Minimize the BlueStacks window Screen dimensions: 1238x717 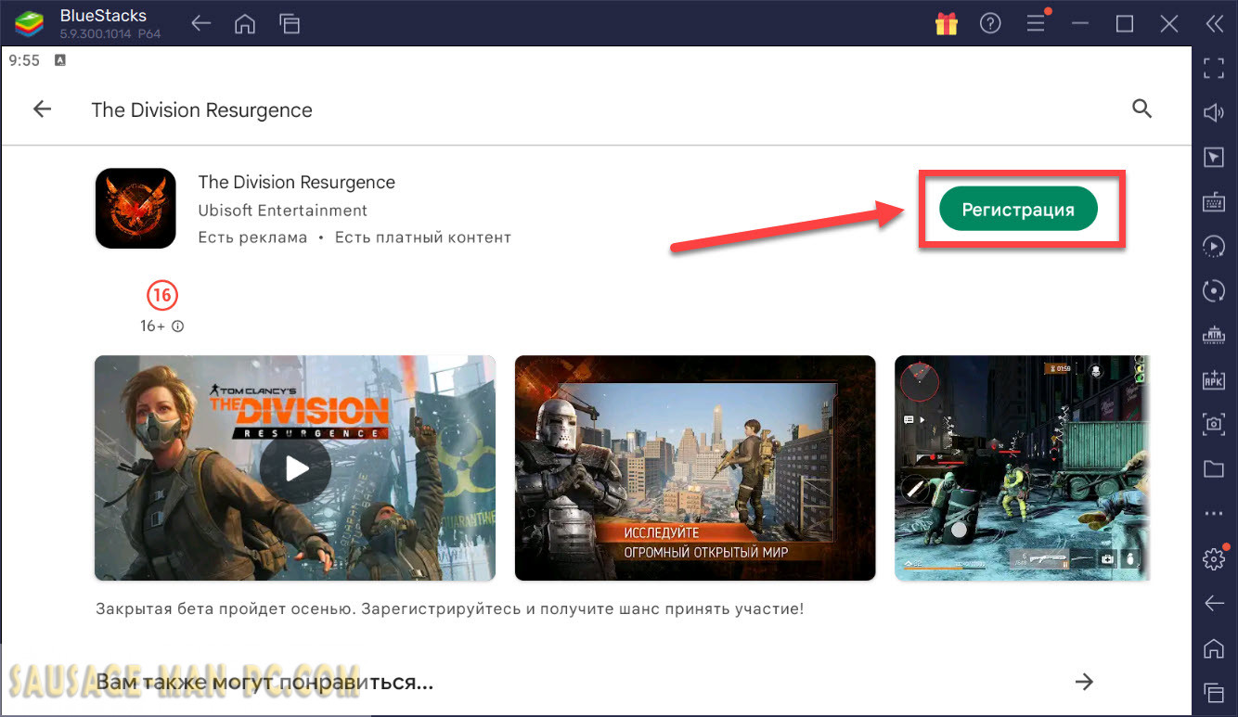1080,24
